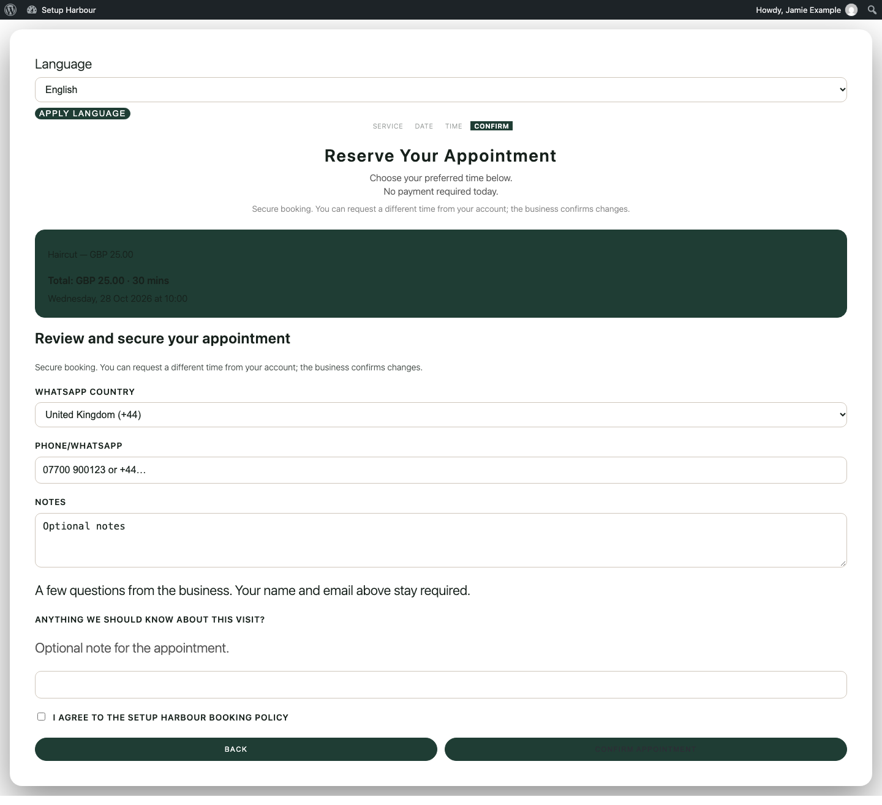The image size is (882, 805).
Task: Go to the Date step
Action: tap(424, 126)
